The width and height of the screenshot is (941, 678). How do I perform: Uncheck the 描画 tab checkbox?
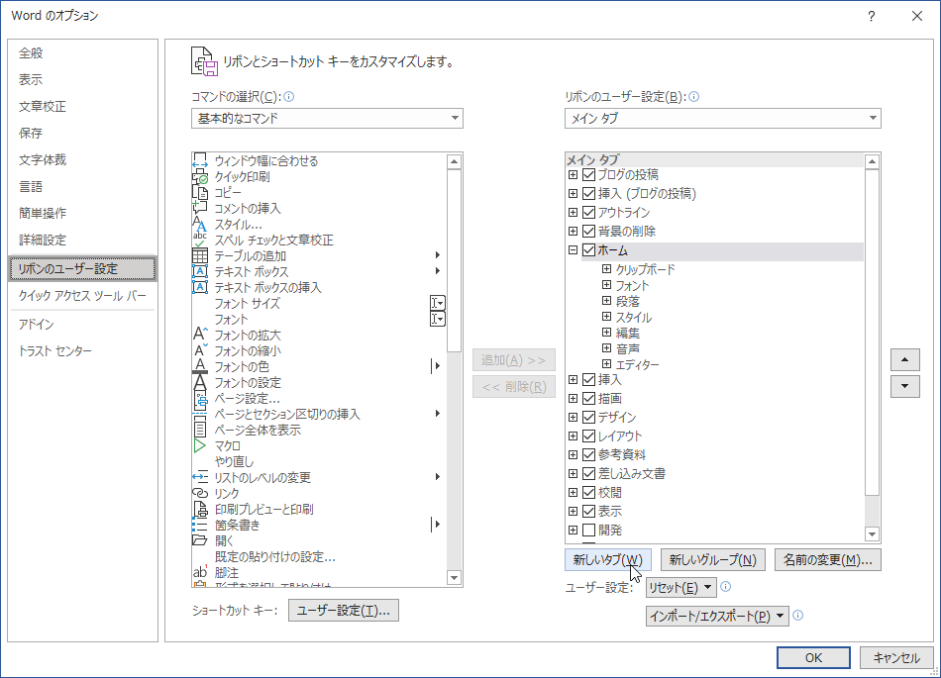click(588, 398)
